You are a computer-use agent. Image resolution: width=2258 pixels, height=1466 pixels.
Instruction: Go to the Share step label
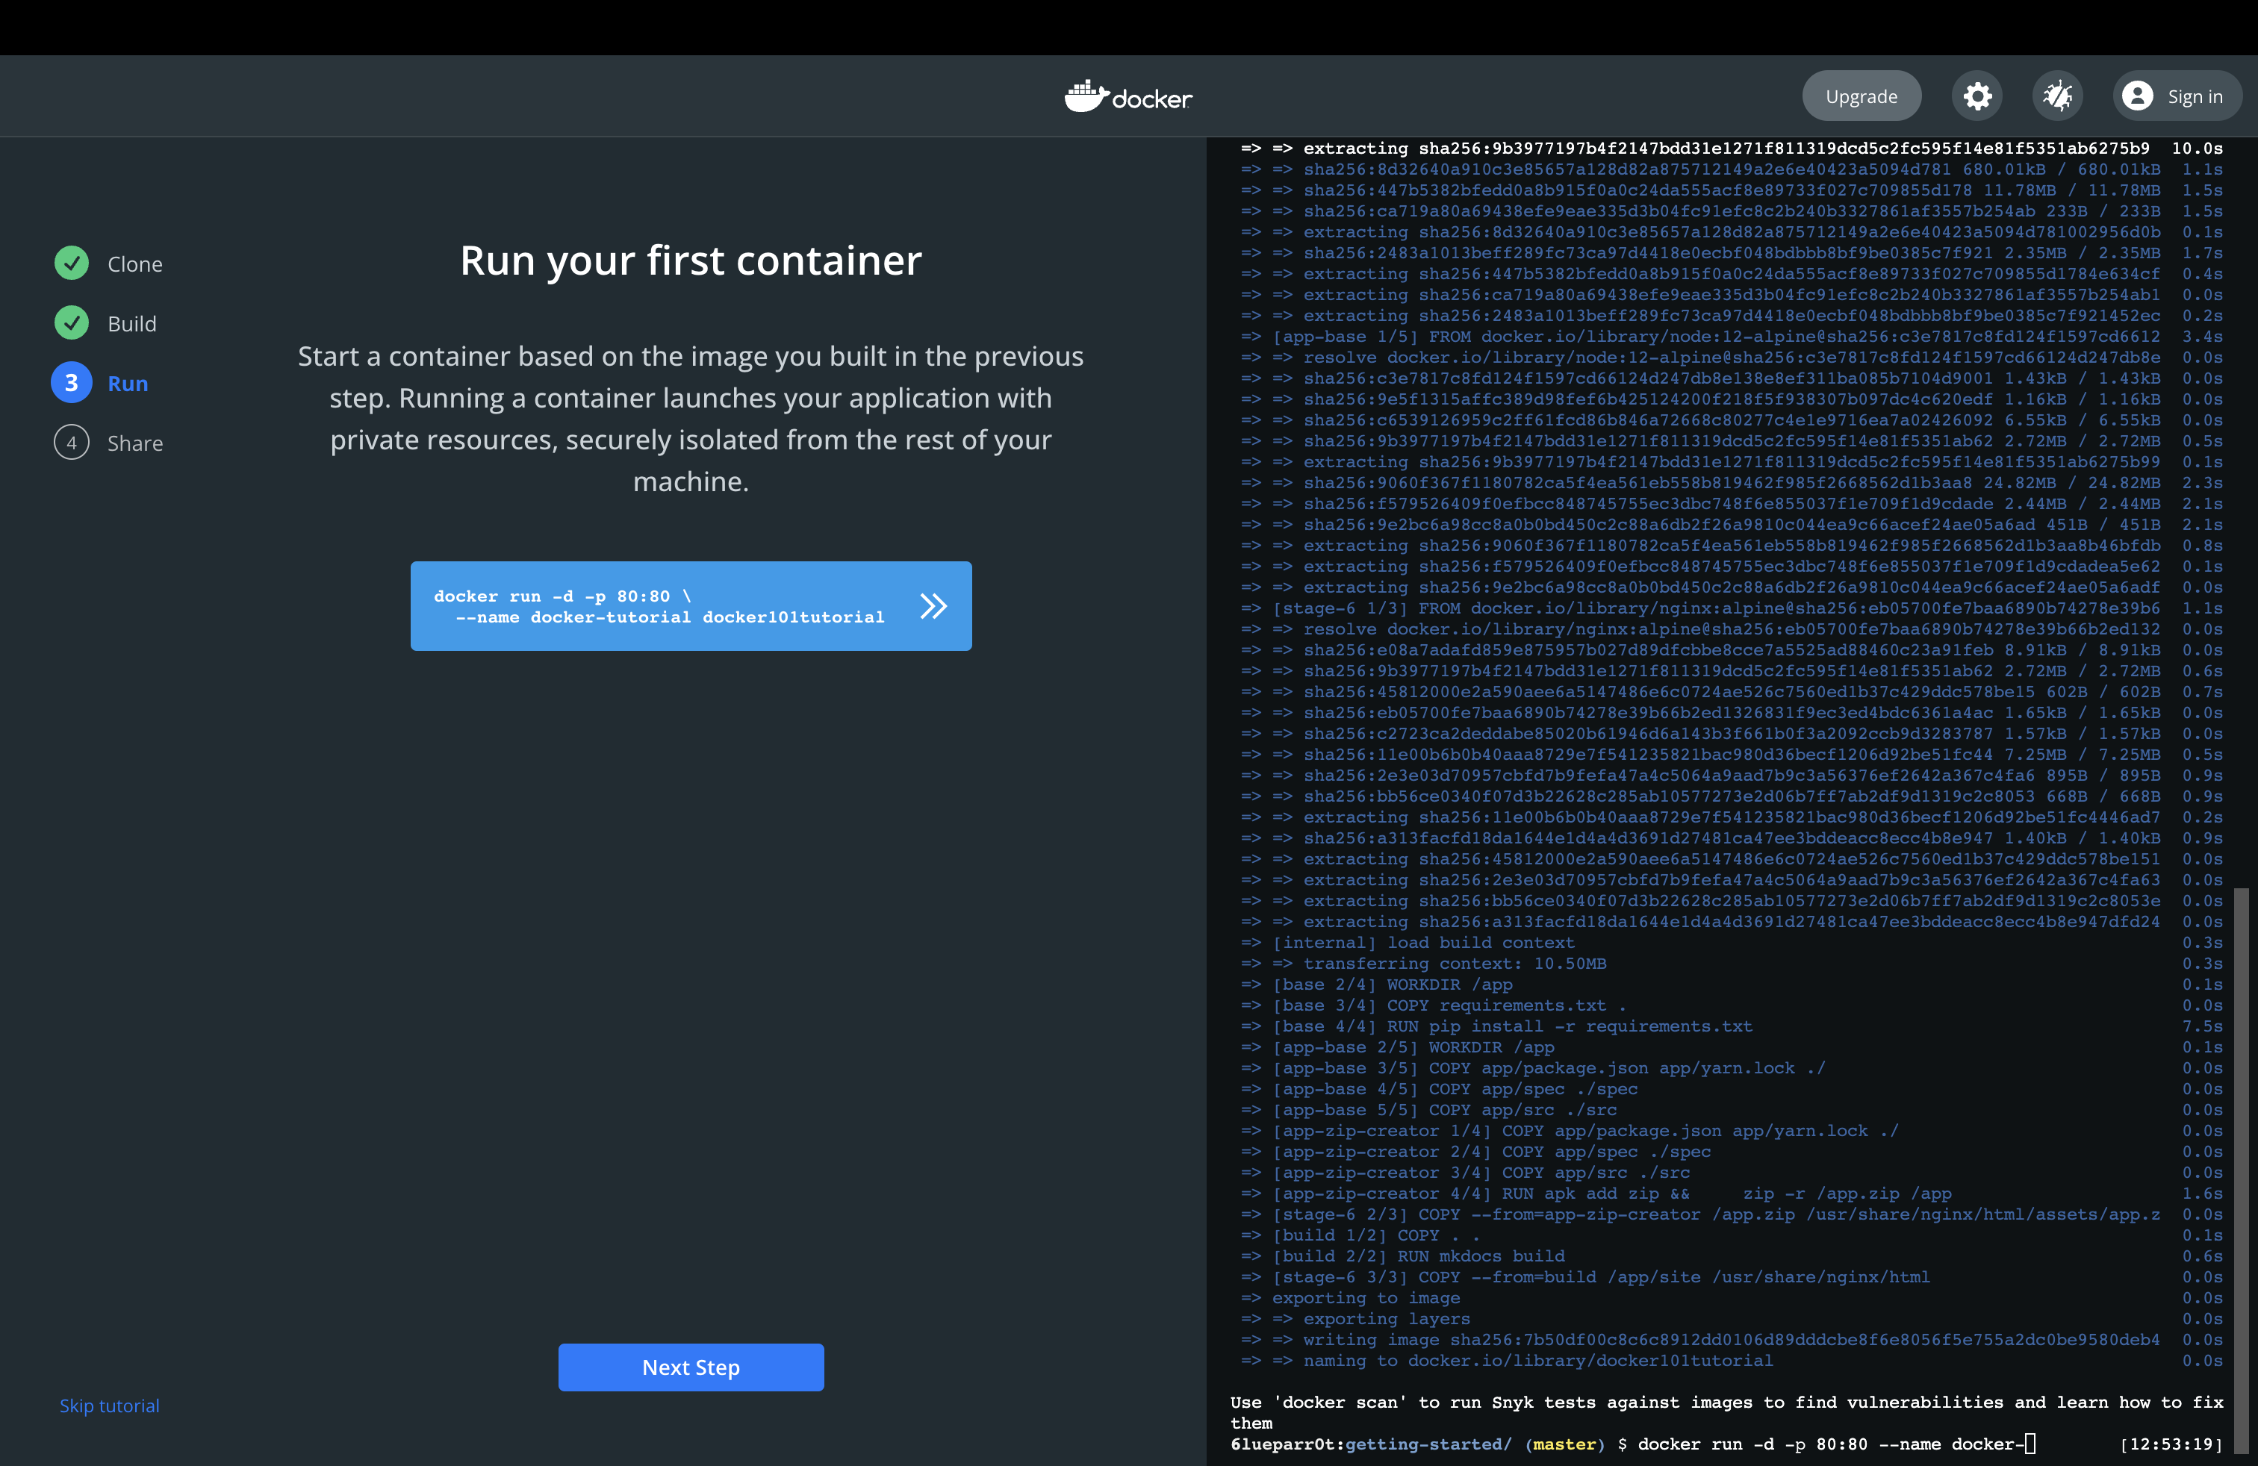click(134, 443)
